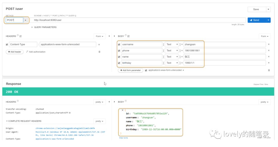
Task: Toggle the name parameter checkbox
Action: point(119,57)
